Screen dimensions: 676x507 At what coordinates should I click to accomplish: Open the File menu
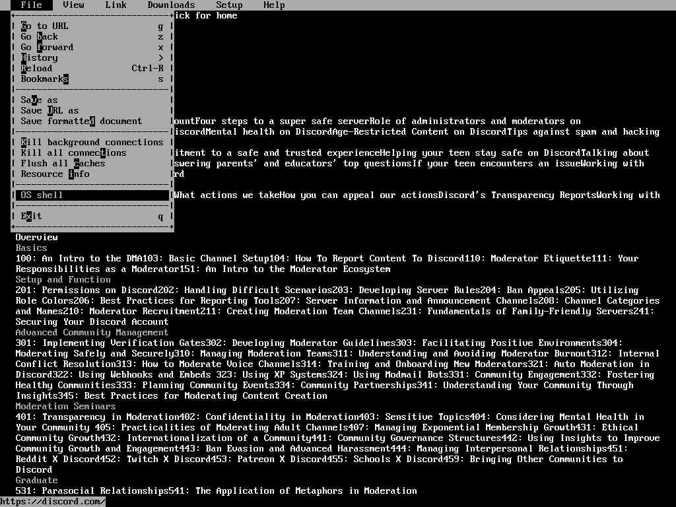coord(32,5)
